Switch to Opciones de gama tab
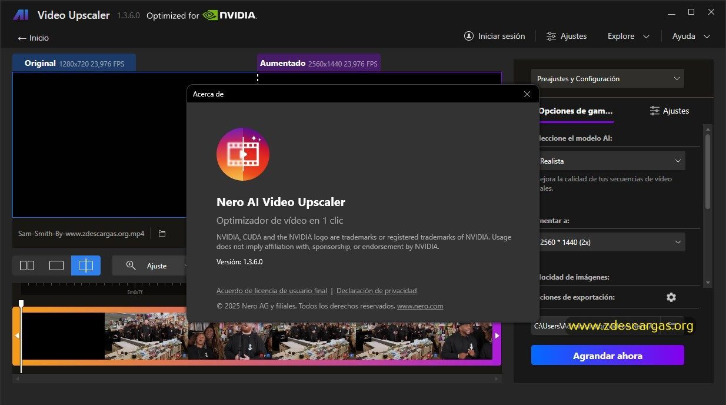726x405 pixels. click(x=576, y=111)
